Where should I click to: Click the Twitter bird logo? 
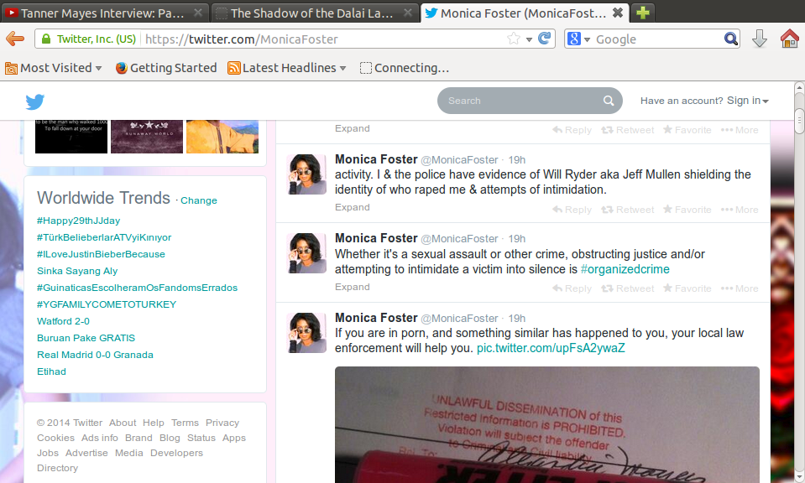[x=35, y=101]
